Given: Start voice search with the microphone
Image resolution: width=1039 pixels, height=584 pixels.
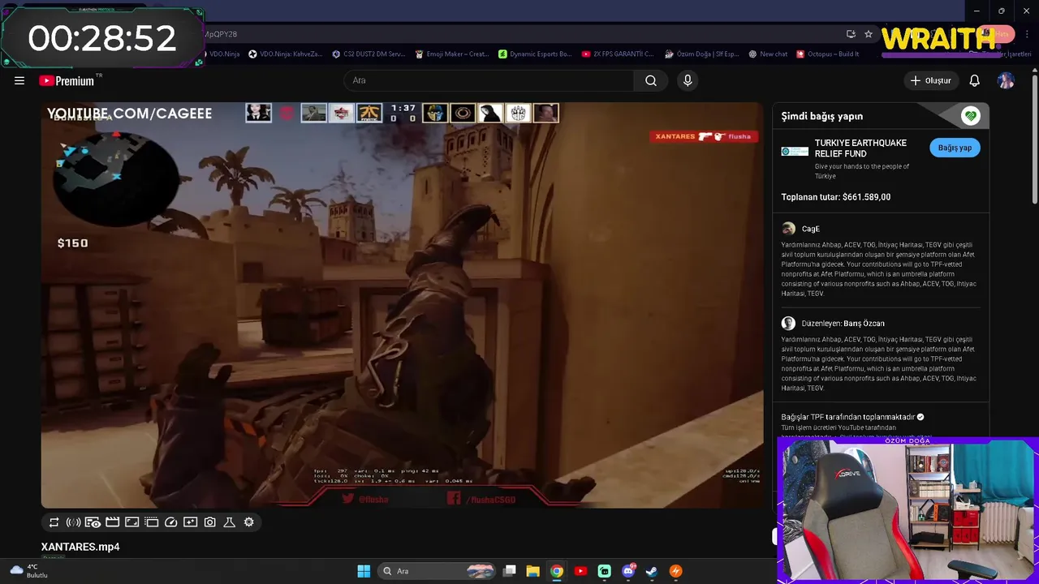Looking at the screenshot, I should tap(688, 80).
